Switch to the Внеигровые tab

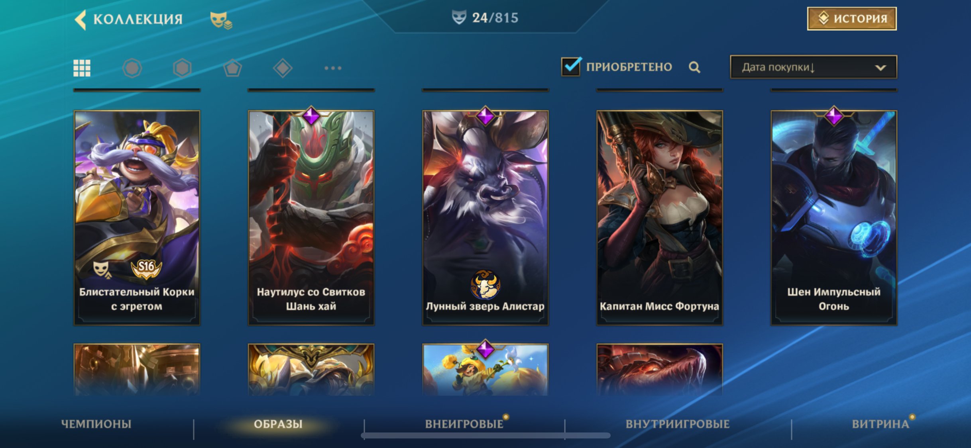[x=464, y=424]
